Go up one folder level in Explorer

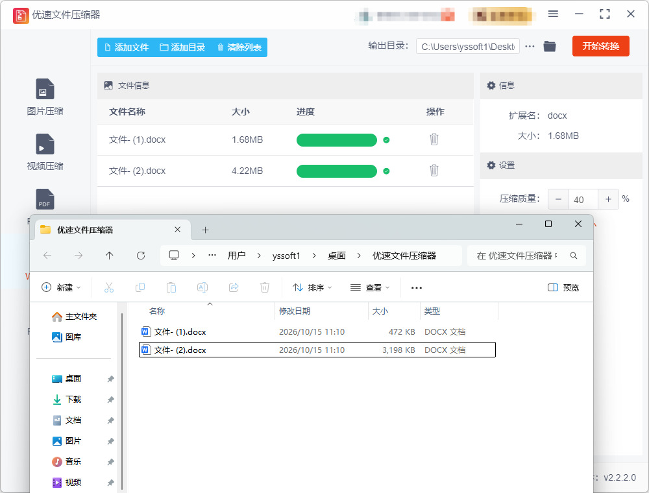109,256
